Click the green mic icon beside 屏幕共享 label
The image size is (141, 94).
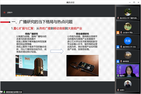(x=4, y=92)
